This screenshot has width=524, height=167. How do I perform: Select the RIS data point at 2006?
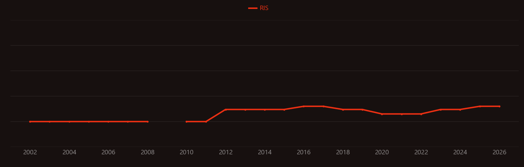tap(109, 122)
